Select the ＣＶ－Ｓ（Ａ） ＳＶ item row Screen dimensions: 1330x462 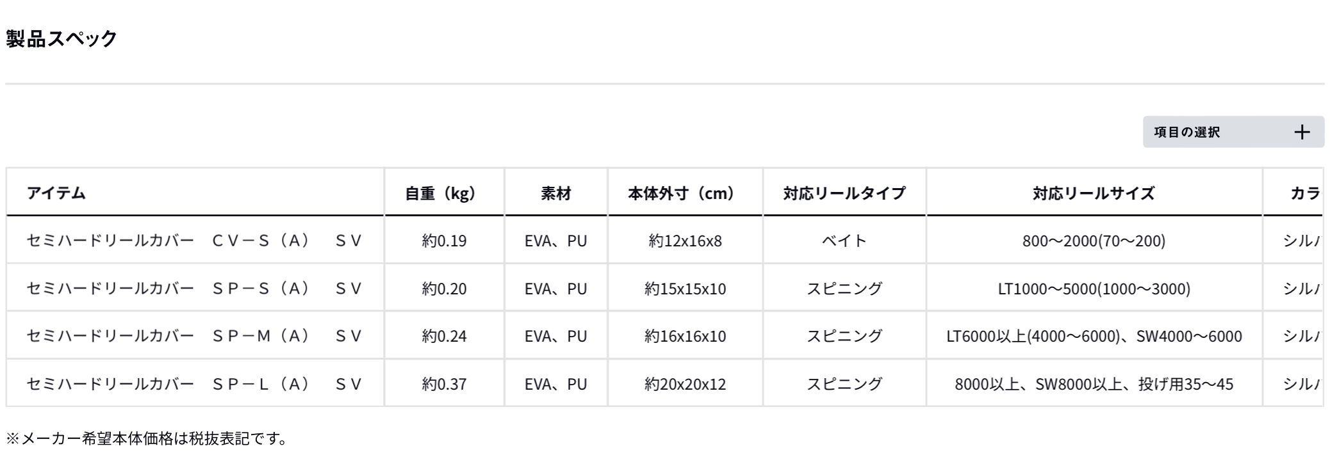(194, 241)
